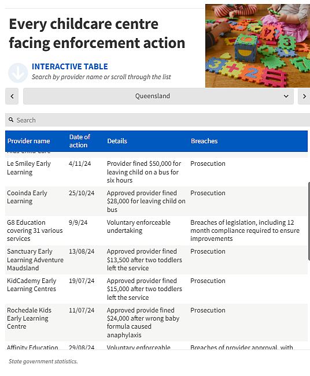Click the search magnifier icon

click(11, 120)
